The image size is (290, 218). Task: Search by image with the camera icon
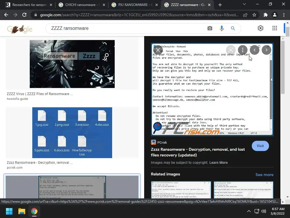[x=210, y=28]
